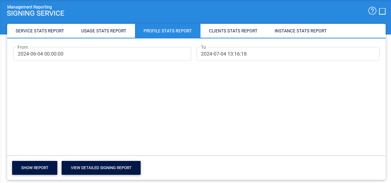The image size is (391, 183).
Task: Click the From field label
Action: [x=22, y=47]
